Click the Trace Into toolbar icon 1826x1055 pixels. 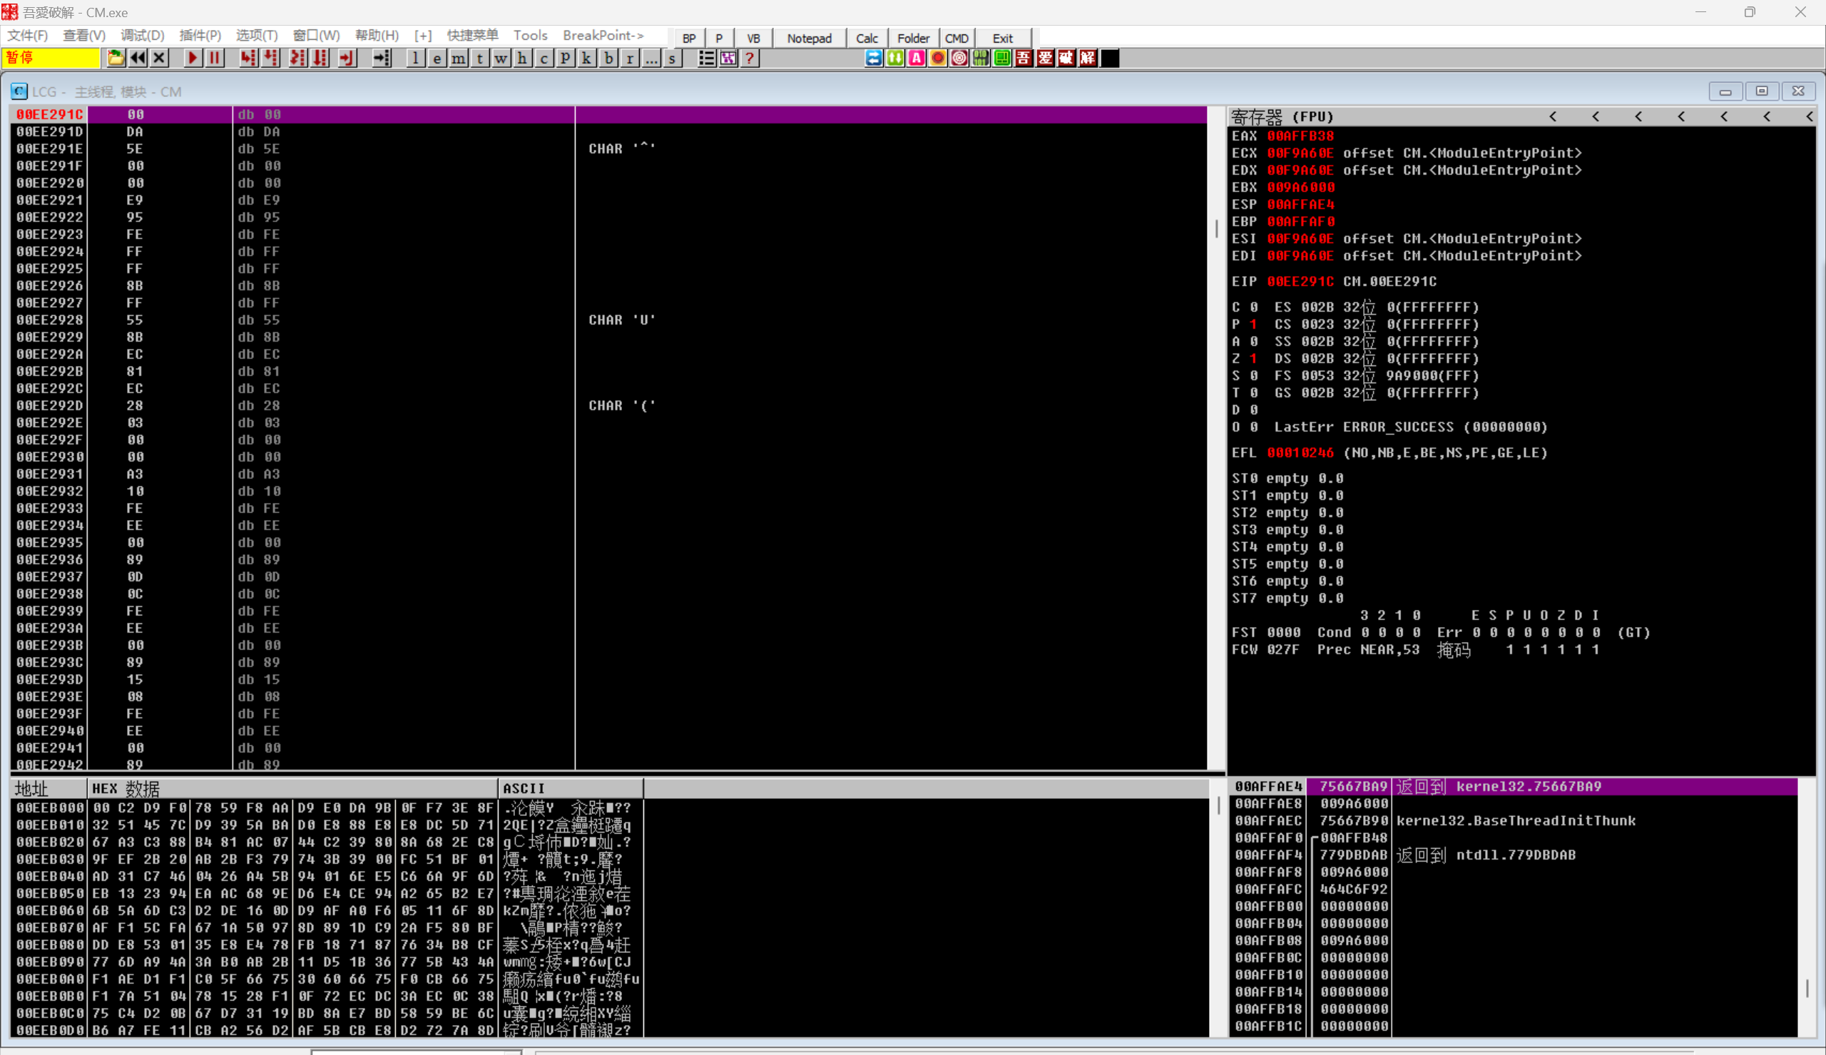point(297,58)
